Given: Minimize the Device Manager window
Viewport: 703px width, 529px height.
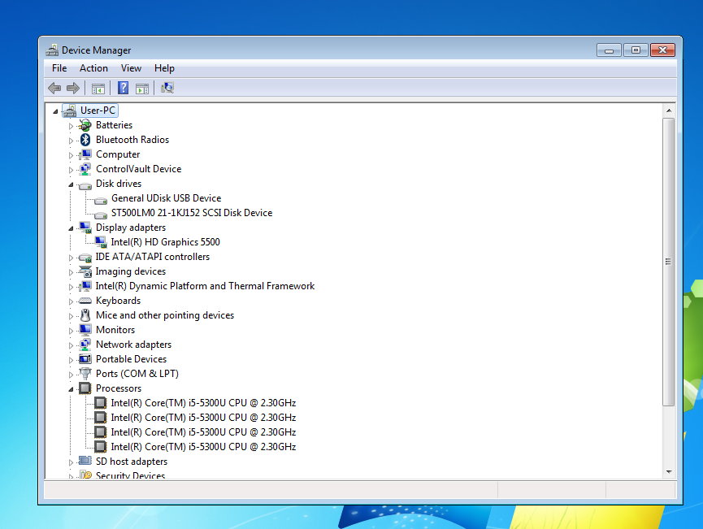Looking at the screenshot, I should pos(609,50).
